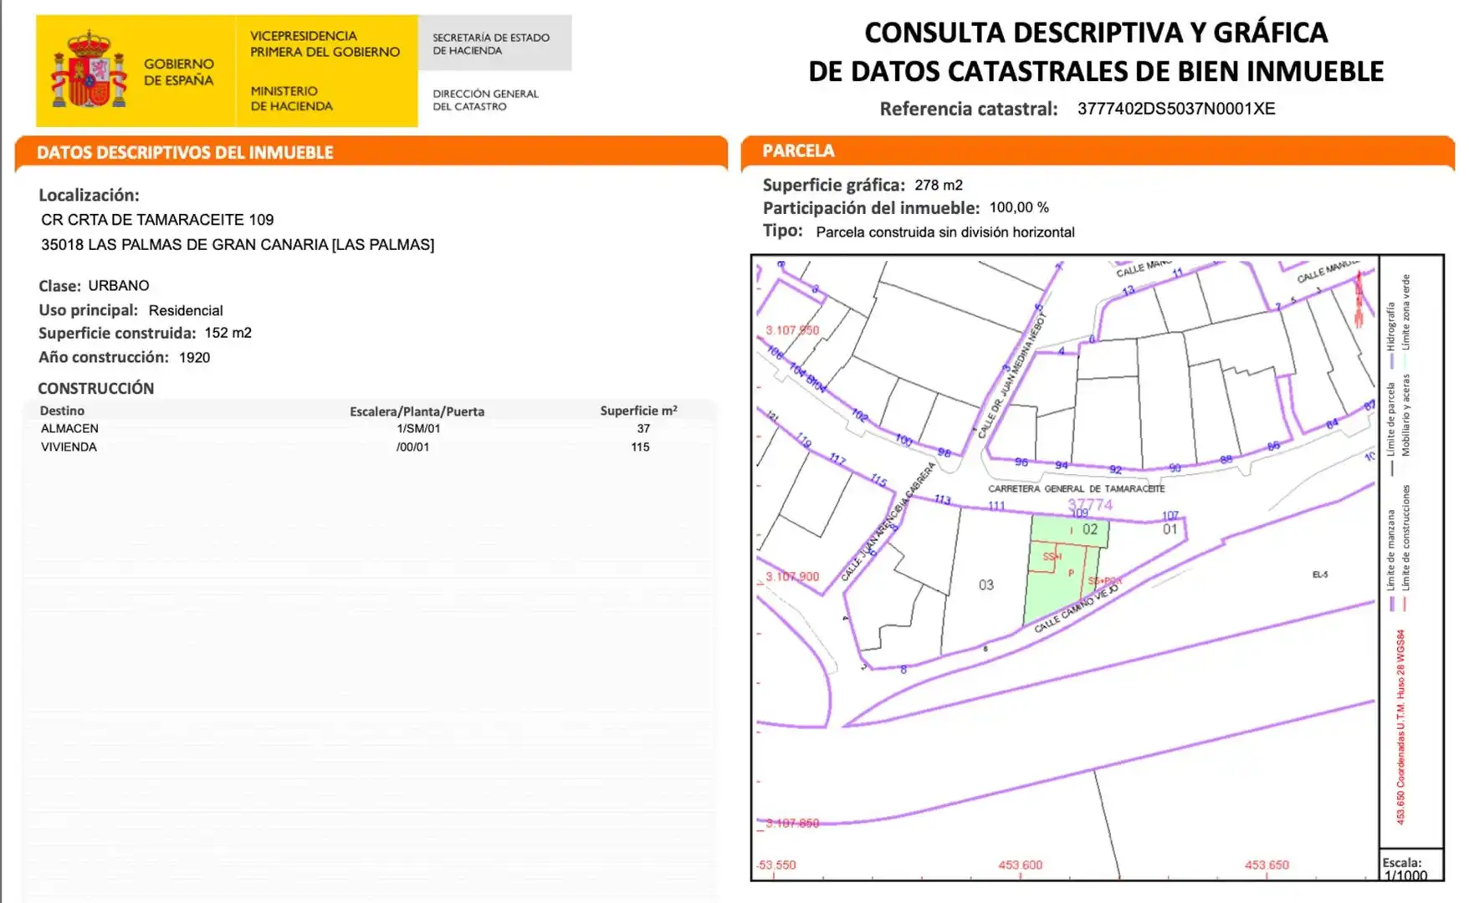Click the 'Mobiliario y aceras' legend entry
The image size is (1469, 903).
pyautogui.click(x=1405, y=415)
